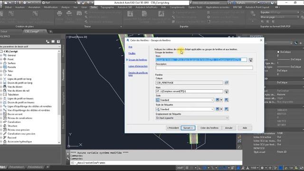Open the Annotation ribbon tab
The width and height of the screenshot is (304, 171).
coord(34,7)
